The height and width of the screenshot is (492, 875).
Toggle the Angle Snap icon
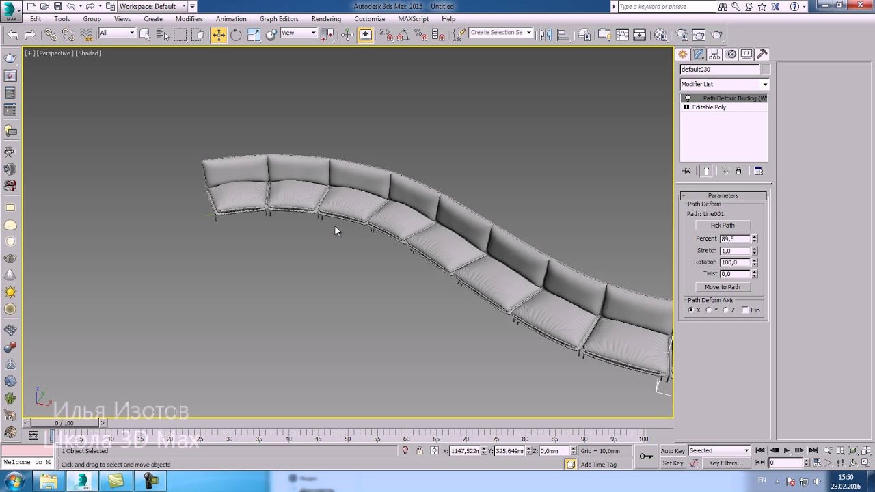pyautogui.click(x=404, y=35)
